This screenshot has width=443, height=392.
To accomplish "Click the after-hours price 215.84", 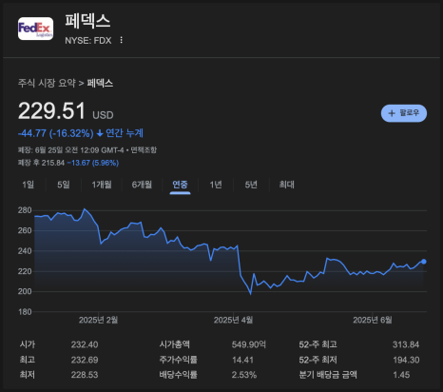I will click(53, 163).
